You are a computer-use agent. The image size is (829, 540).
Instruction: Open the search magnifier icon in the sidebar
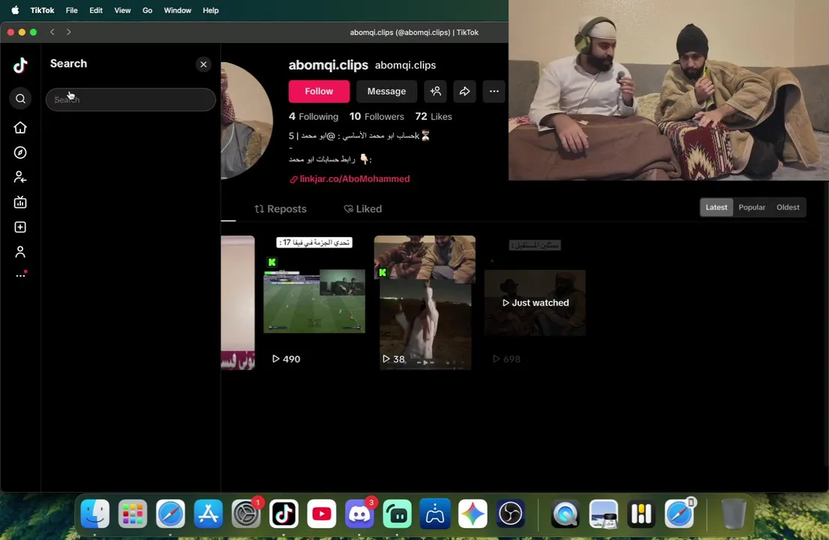pos(20,99)
